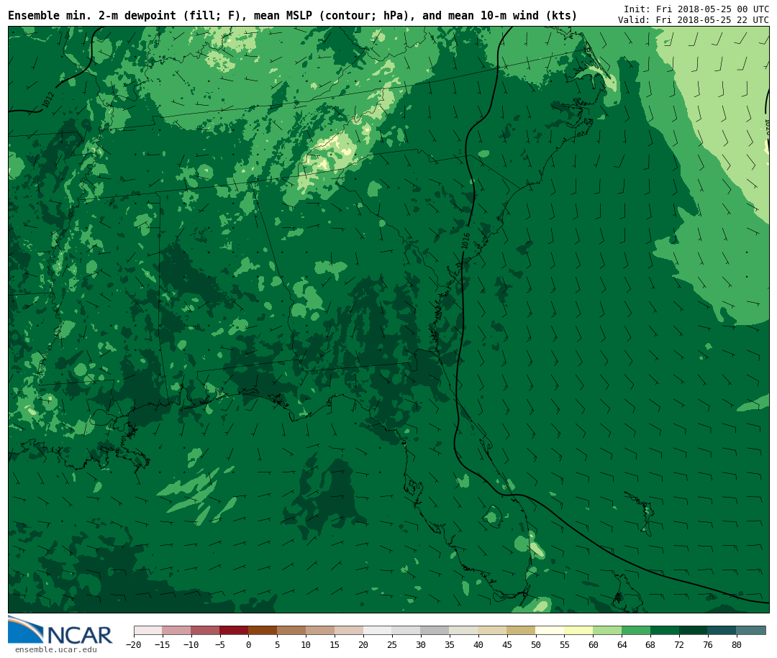Click the colorbar tick label 80
Screen dimensions: 777x658
click(736, 645)
